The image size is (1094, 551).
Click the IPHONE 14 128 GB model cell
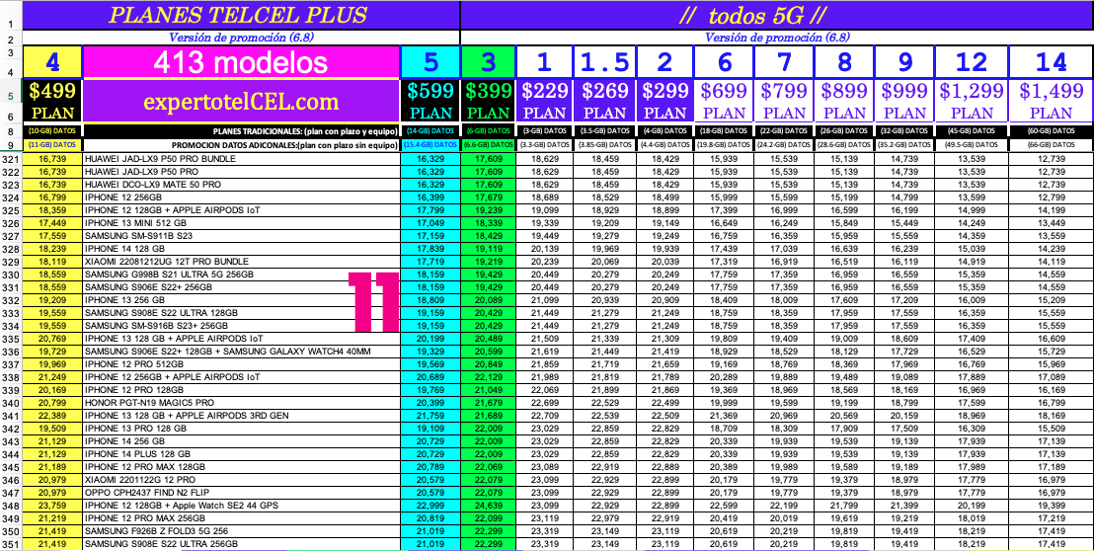pyautogui.click(x=241, y=249)
